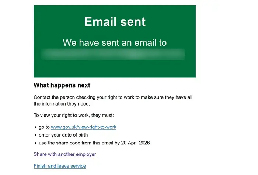Click the words go to before the gov.uk link

44,127
